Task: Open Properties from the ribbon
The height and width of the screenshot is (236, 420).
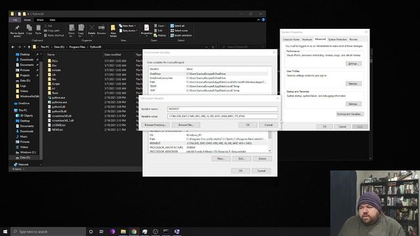Action: pos(146,30)
